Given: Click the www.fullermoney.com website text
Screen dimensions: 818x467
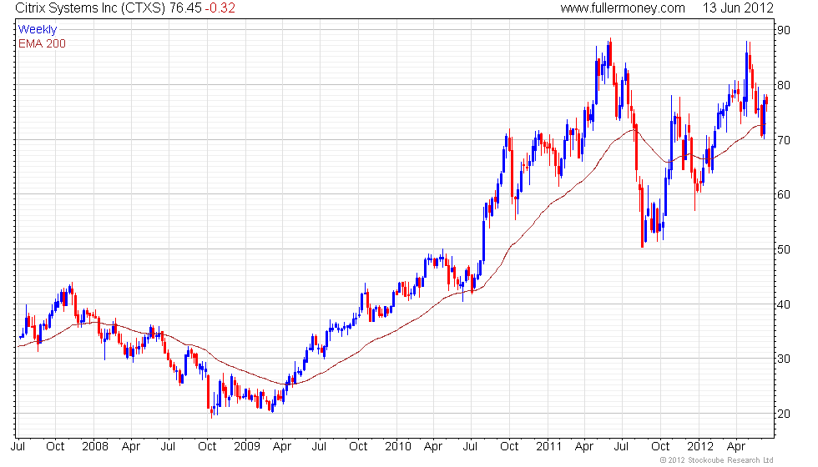Looking at the screenshot, I should pyautogui.click(x=623, y=8).
